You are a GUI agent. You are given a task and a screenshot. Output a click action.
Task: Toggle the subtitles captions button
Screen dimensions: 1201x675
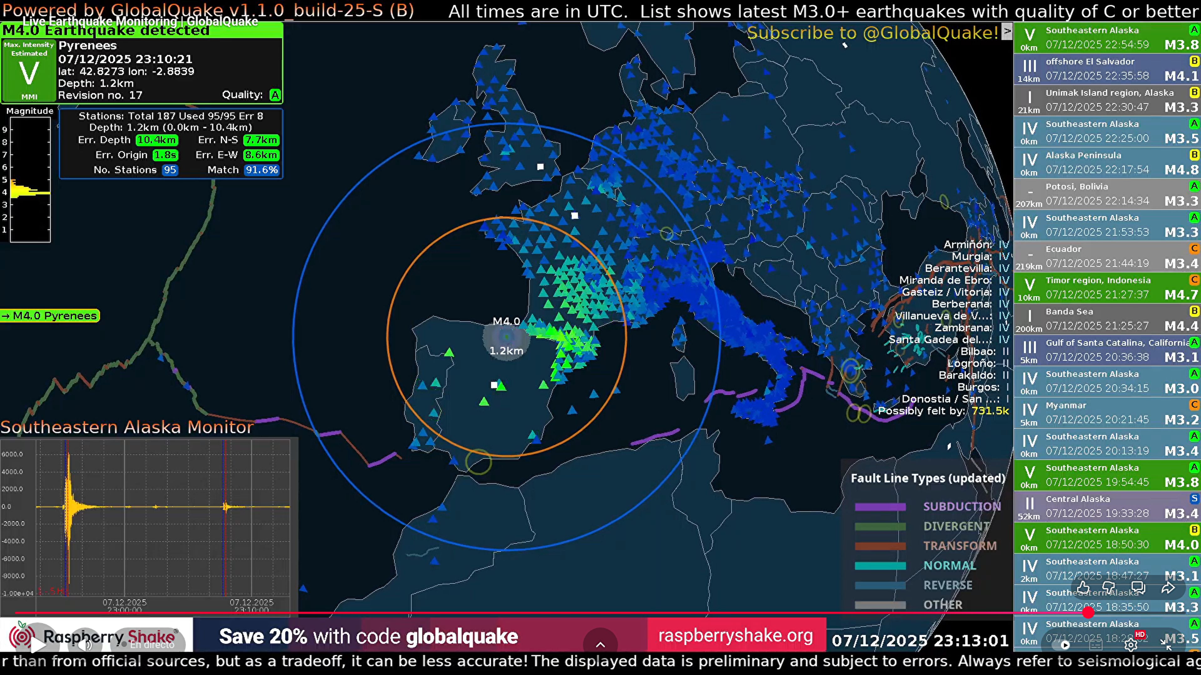pos(1096,645)
